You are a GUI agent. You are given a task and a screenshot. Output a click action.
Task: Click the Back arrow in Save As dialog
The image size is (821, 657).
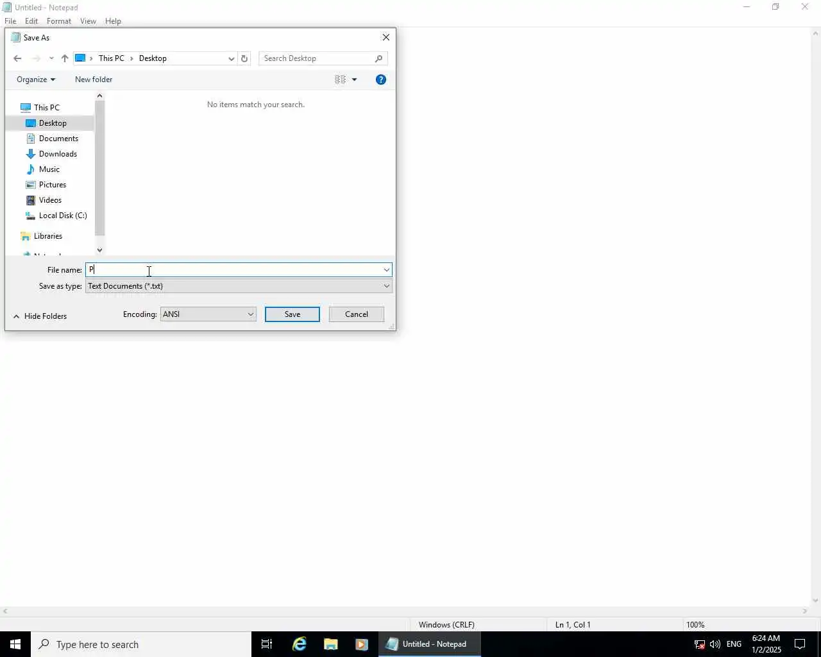(x=17, y=58)
